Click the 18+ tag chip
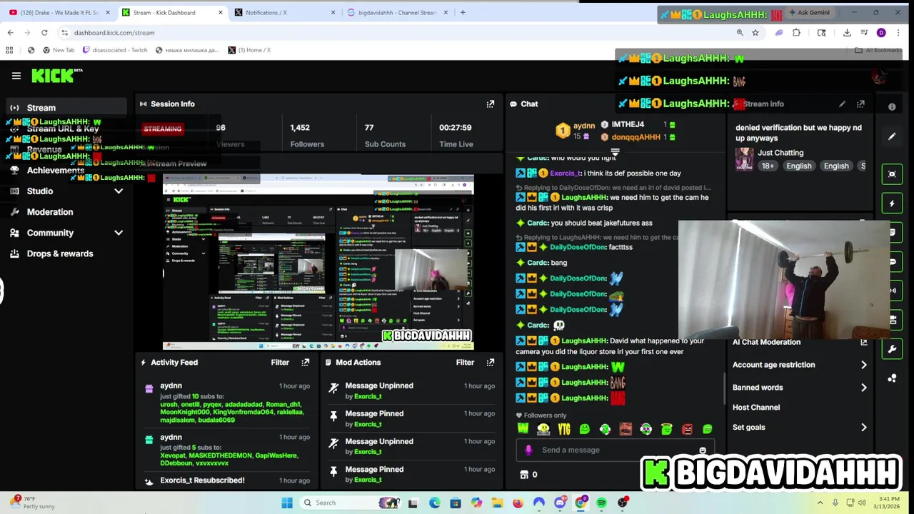Viewport: 914px width, 514px height. tap(768, 166)
